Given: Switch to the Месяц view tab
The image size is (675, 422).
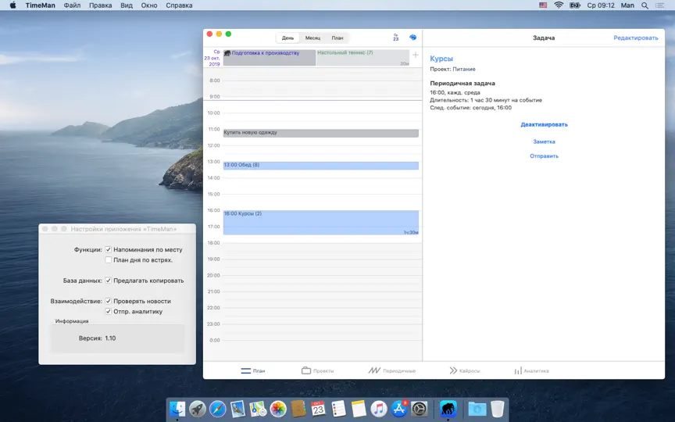Looking at the screenshot, I should 313,38.
